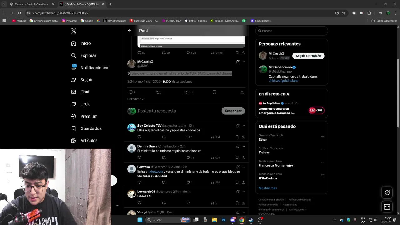Bookmark this page with star icon
The image size is (400, 225).
click(344, 13)
